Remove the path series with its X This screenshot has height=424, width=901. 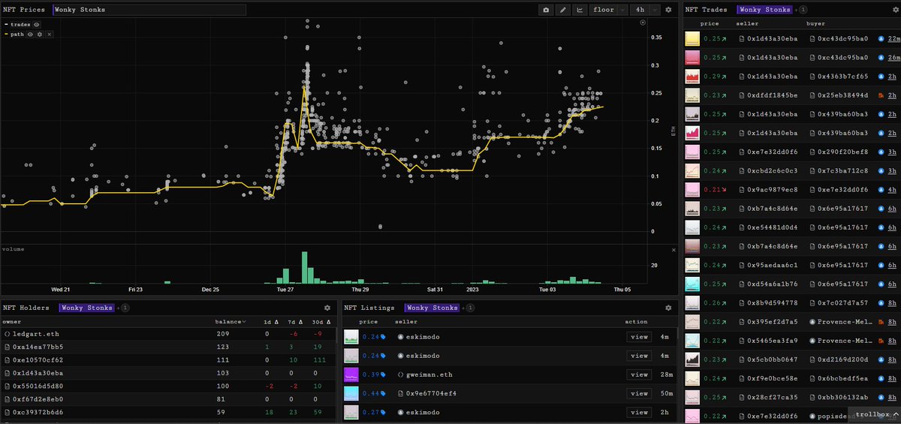(50, 35)
